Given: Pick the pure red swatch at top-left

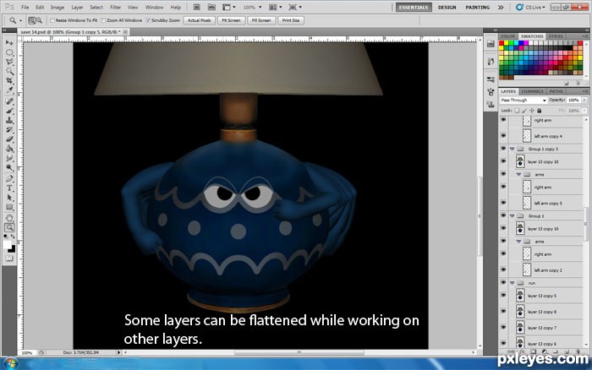Looking at the screenshot, I should tap(502, 43).
